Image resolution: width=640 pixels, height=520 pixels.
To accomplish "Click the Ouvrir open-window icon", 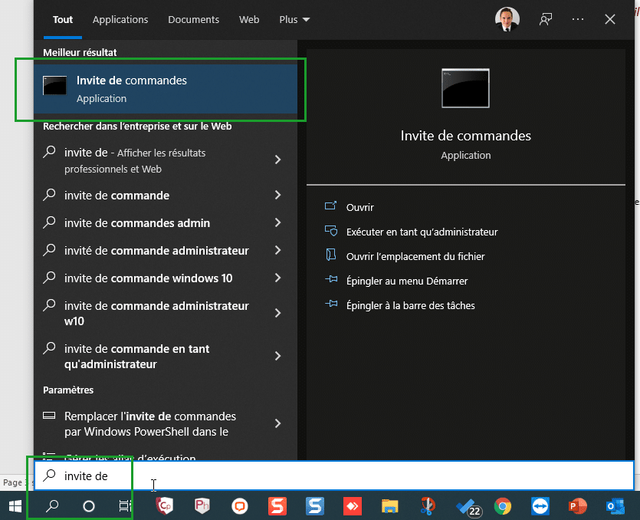I will click(x=330, y=206).
